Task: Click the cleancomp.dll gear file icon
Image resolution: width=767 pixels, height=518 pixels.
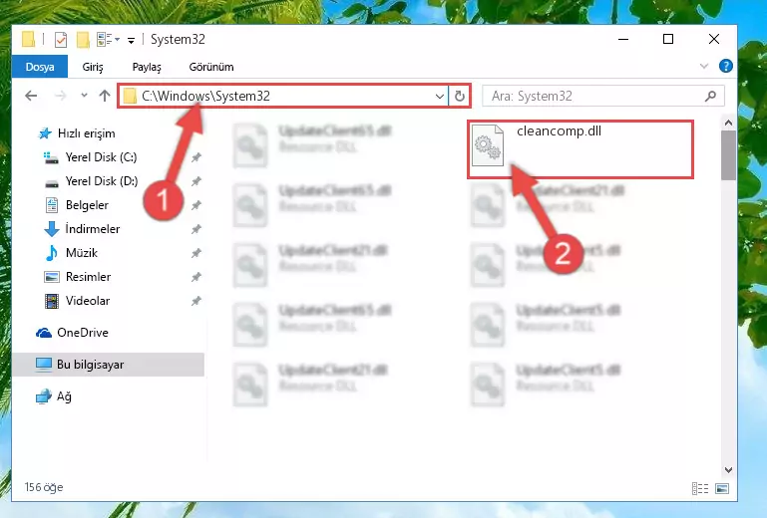Action: coord(488,145)
